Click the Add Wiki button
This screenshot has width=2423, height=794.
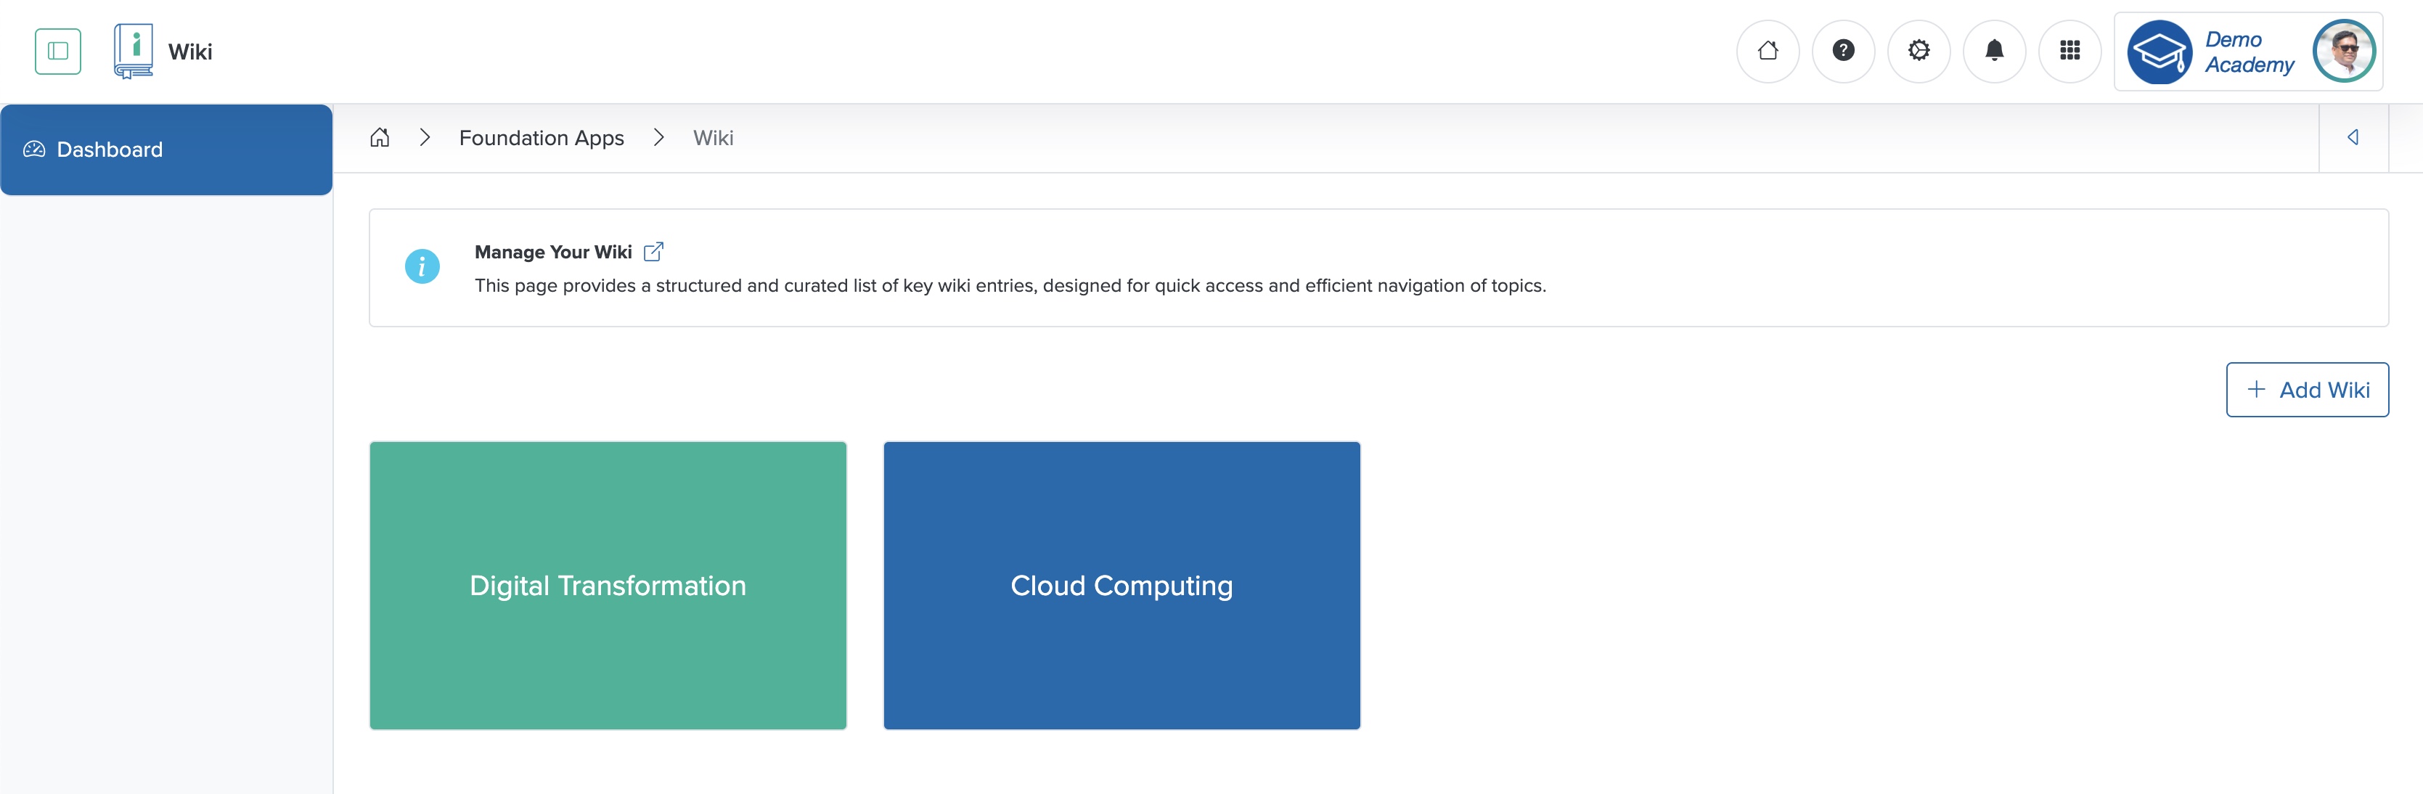(x=2306, y=388)
